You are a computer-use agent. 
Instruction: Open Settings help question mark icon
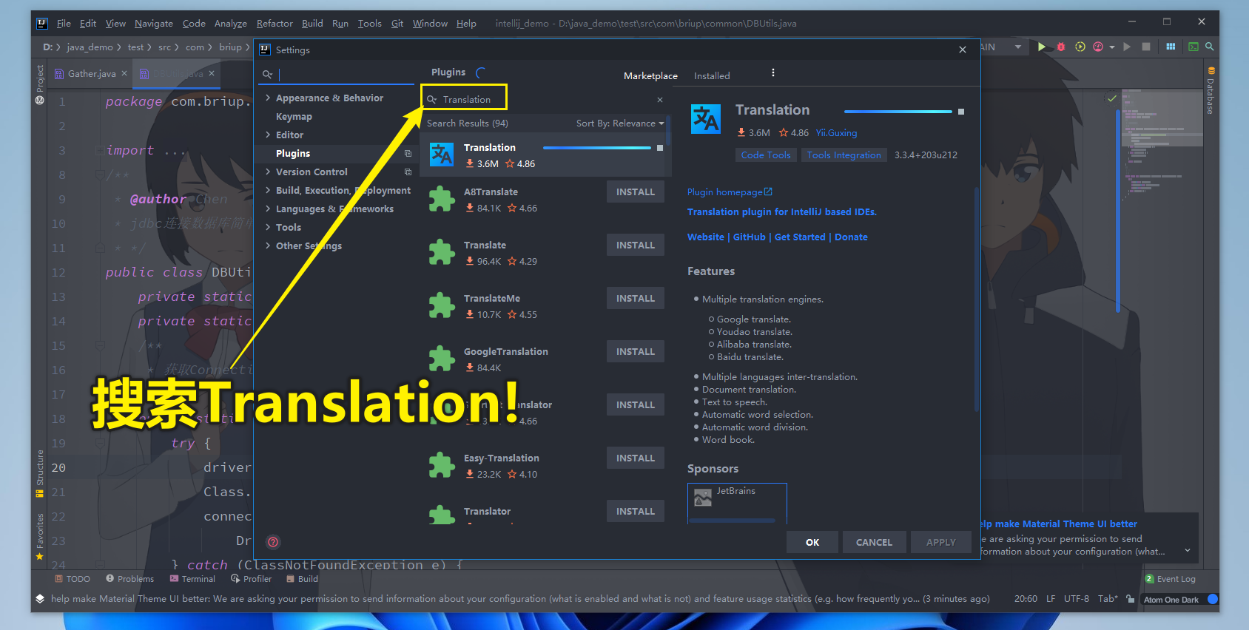coord(273,542)
